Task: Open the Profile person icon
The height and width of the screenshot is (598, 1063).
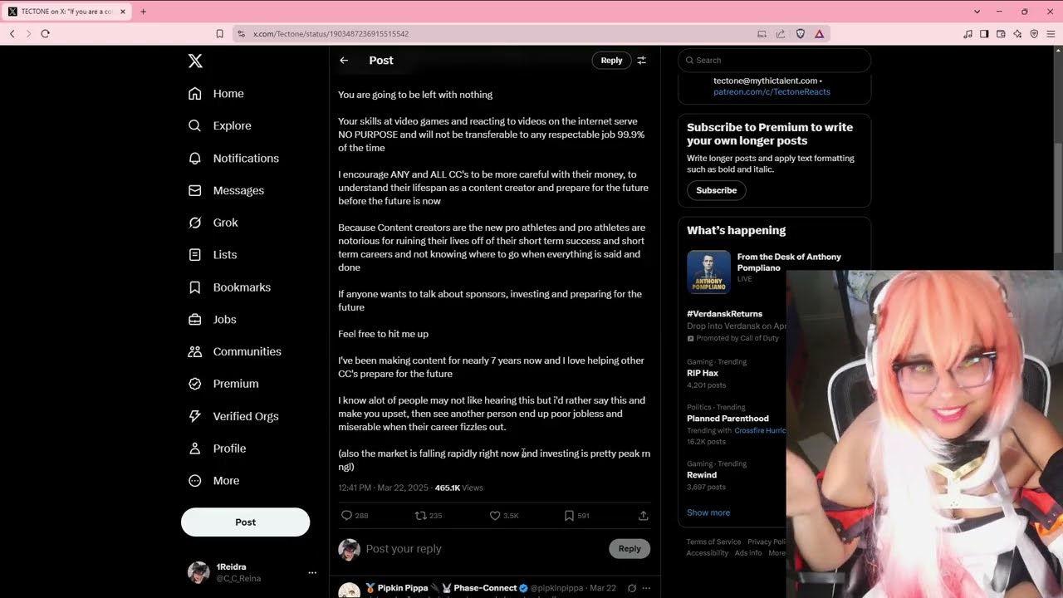Action: click(195, 448)
